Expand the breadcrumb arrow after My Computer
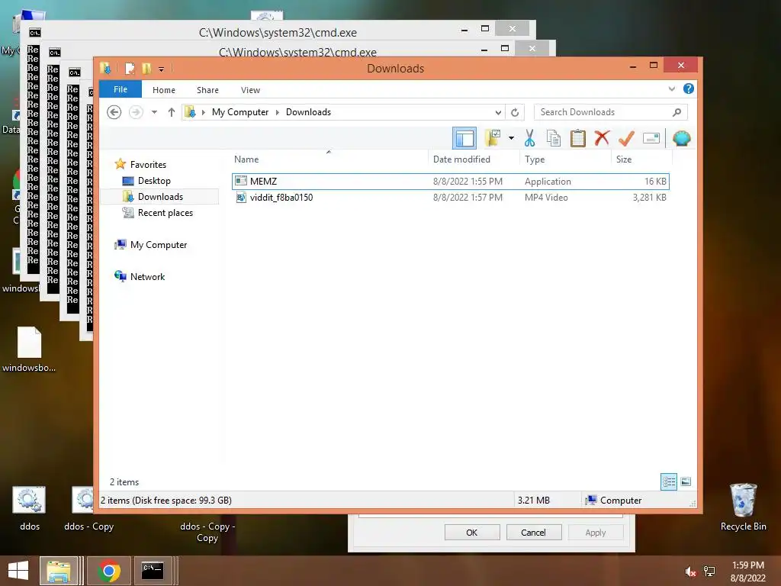Image resolution: width=781 pixels, height=586 pixels. (x=278, y=112)
